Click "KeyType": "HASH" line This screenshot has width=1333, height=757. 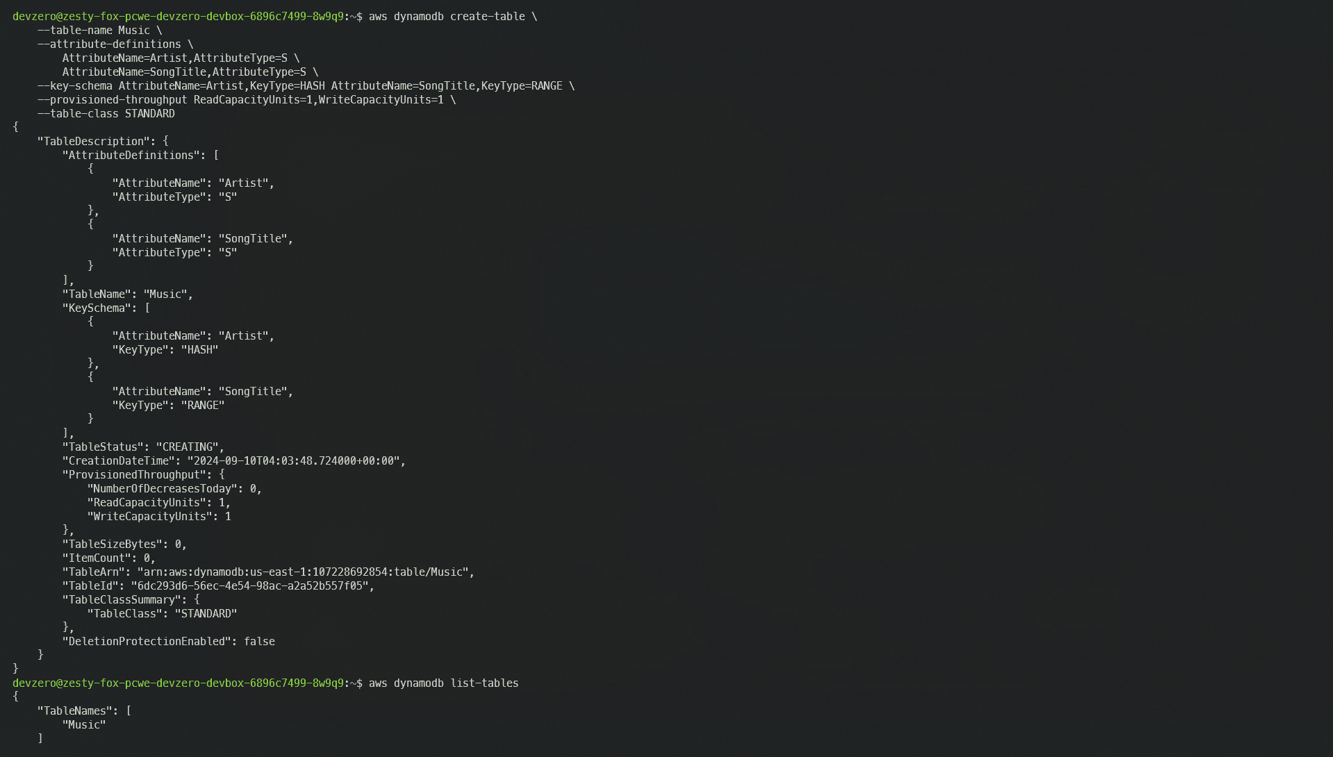tap(165, 350)
